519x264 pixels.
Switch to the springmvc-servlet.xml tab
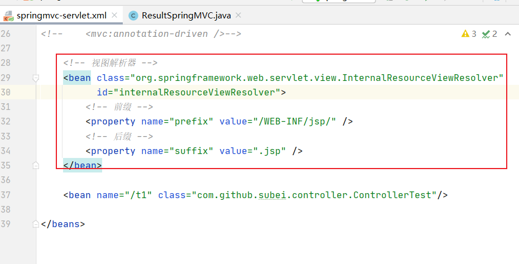point(61,15)
